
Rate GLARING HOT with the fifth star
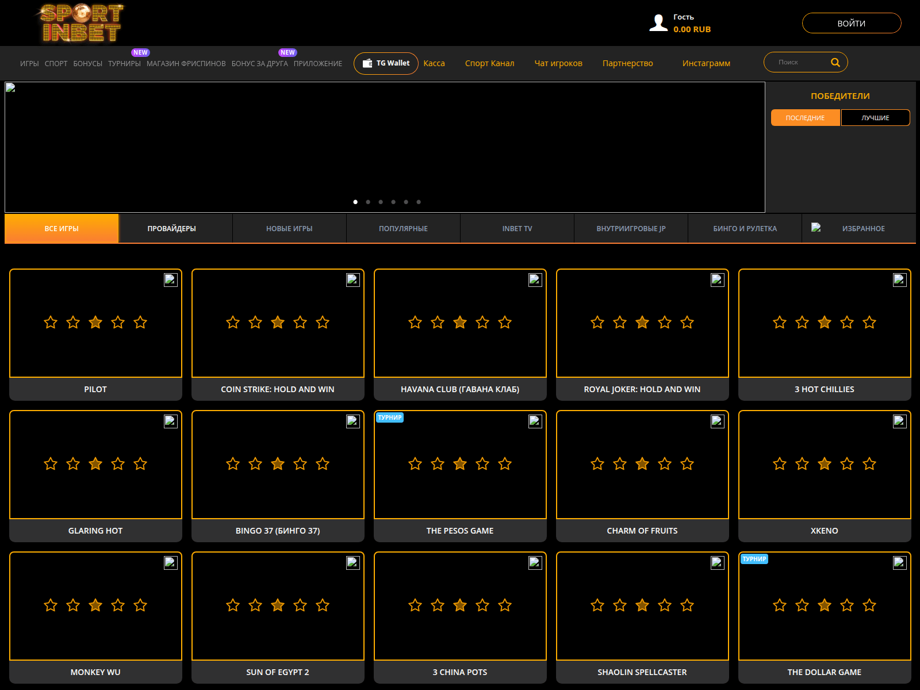140,464
